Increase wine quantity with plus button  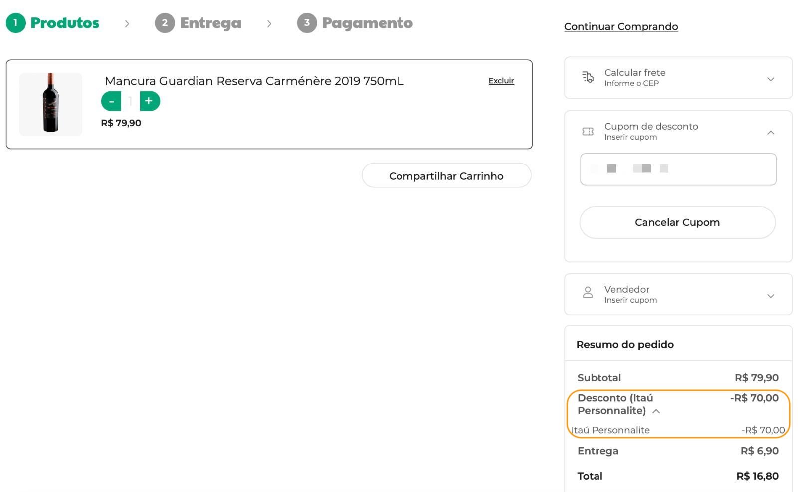[x=150, y=101]
